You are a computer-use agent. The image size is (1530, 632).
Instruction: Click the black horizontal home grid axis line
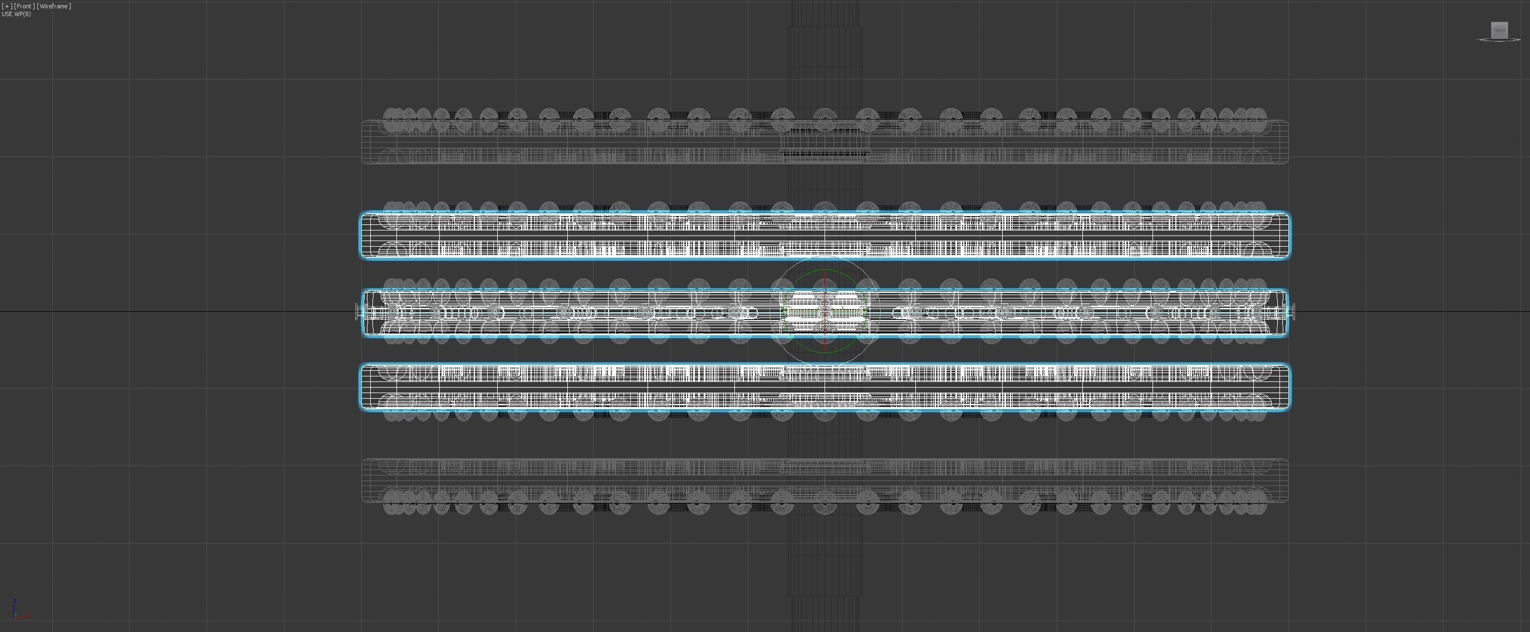click(178, 312)
